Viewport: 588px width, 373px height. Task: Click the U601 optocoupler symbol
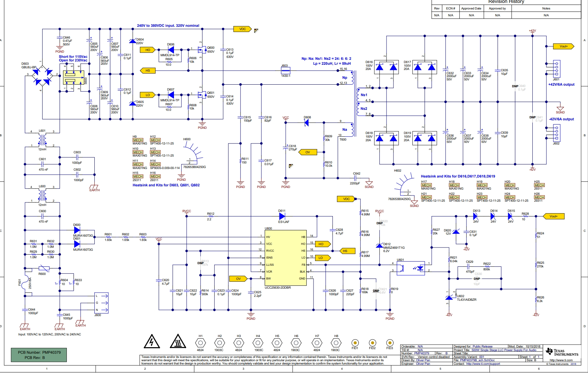click(x=410, y=268)
